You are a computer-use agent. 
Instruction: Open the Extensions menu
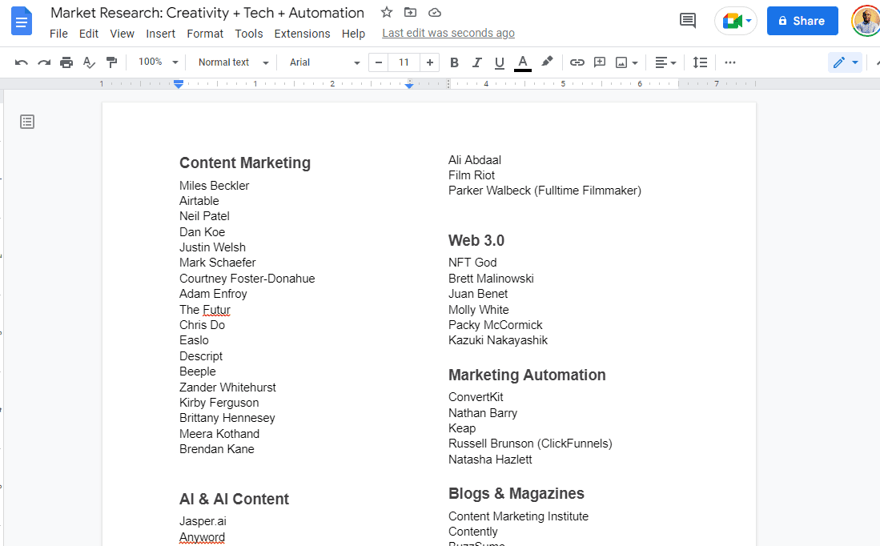click(302, 34)
